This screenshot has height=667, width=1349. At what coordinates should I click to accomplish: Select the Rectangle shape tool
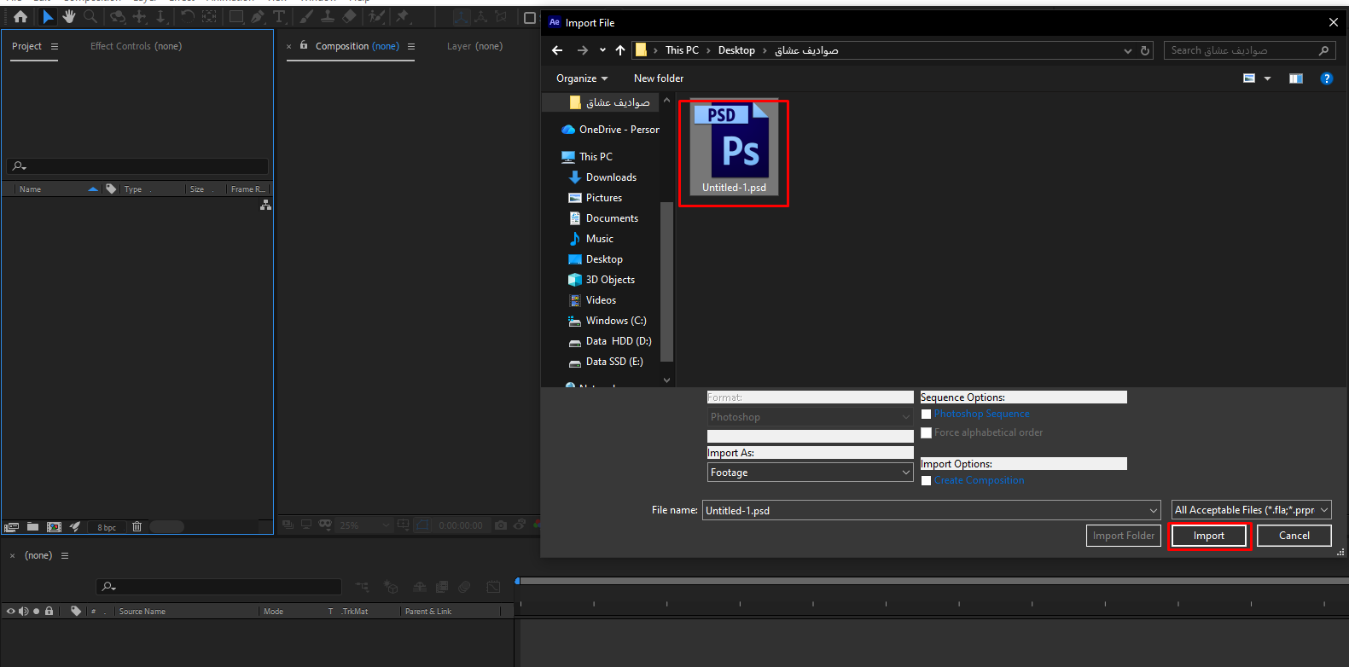tap(236, 16)
